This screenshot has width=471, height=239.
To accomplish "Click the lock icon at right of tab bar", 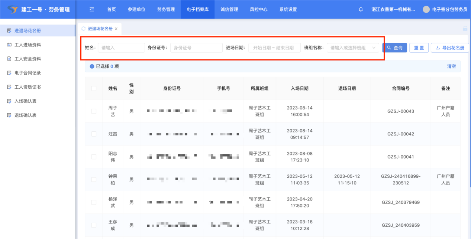I will [x=465, y=29].
